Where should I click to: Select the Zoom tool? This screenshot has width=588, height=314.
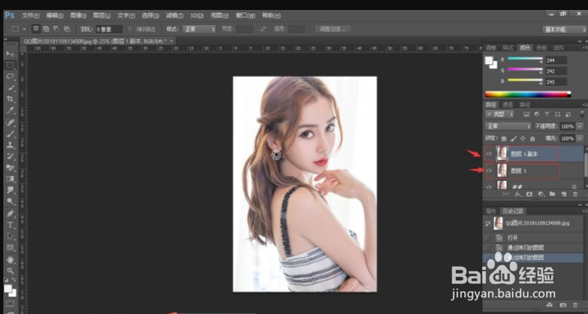pos(10,271)
